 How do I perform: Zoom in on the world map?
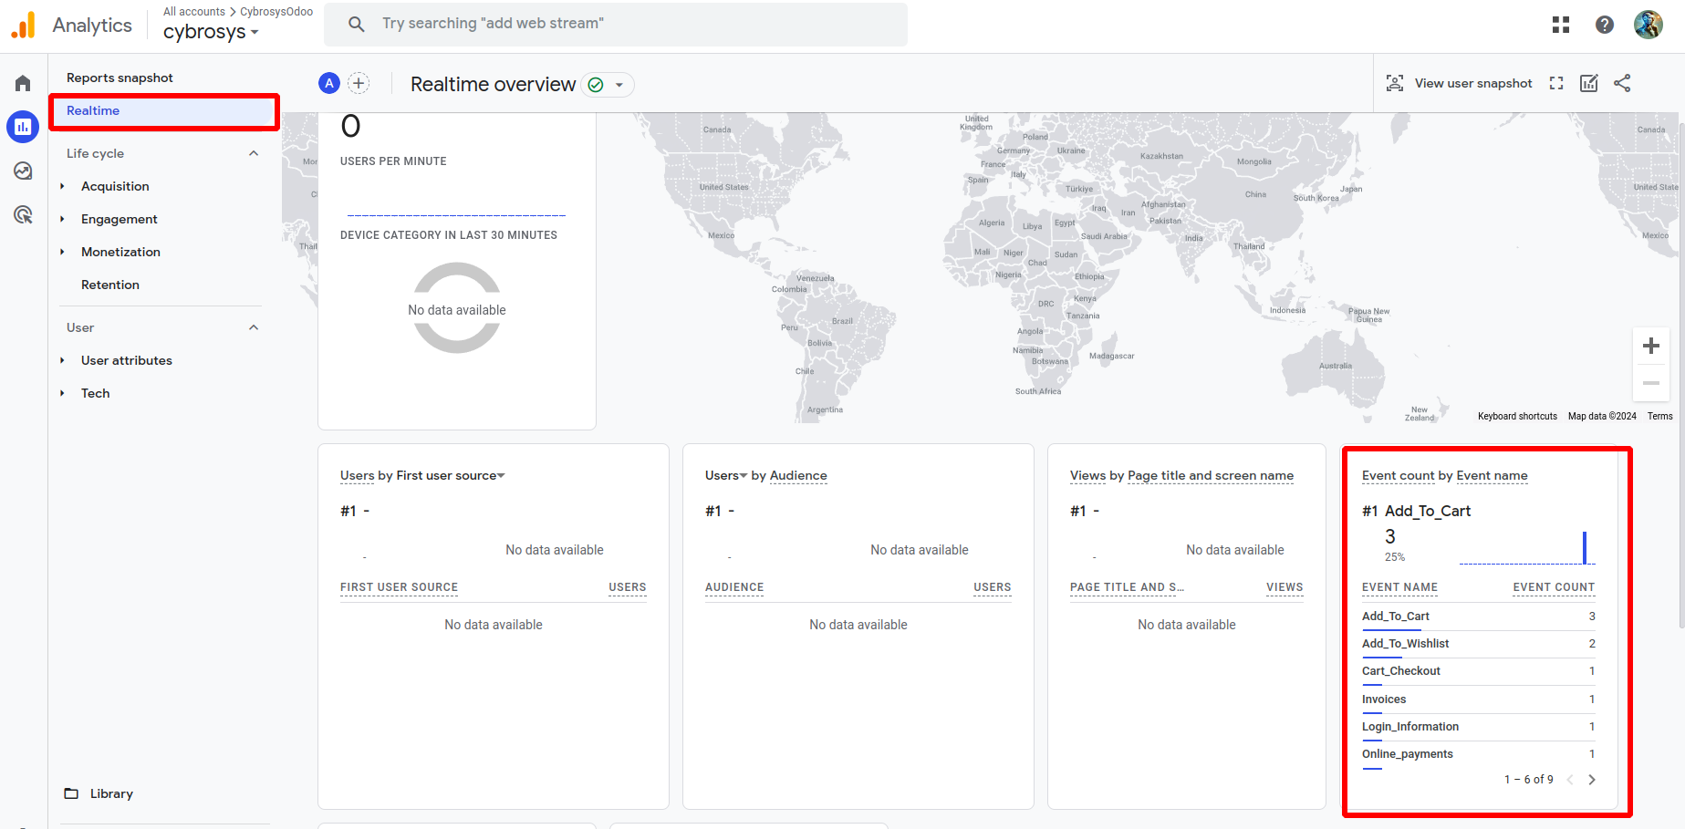tap(1651, 347)
